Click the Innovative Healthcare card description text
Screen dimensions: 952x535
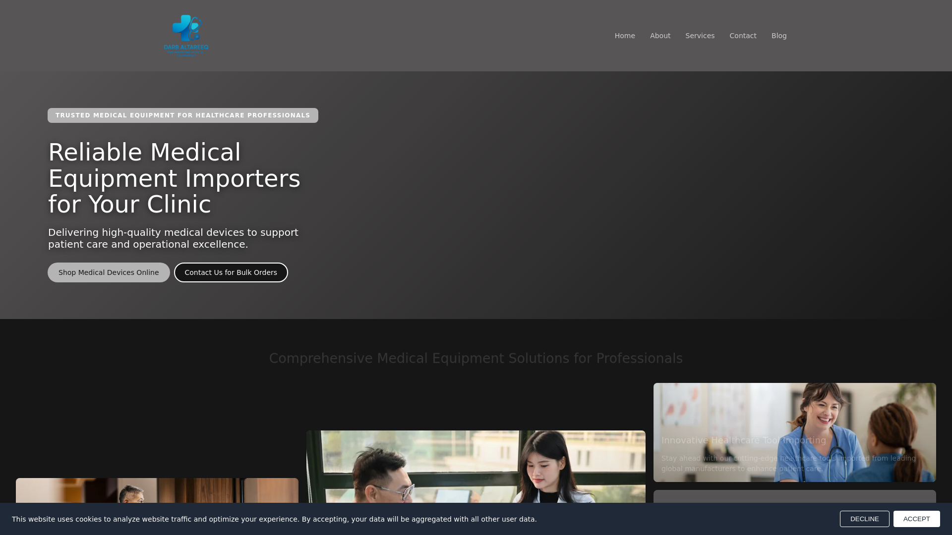788,463
